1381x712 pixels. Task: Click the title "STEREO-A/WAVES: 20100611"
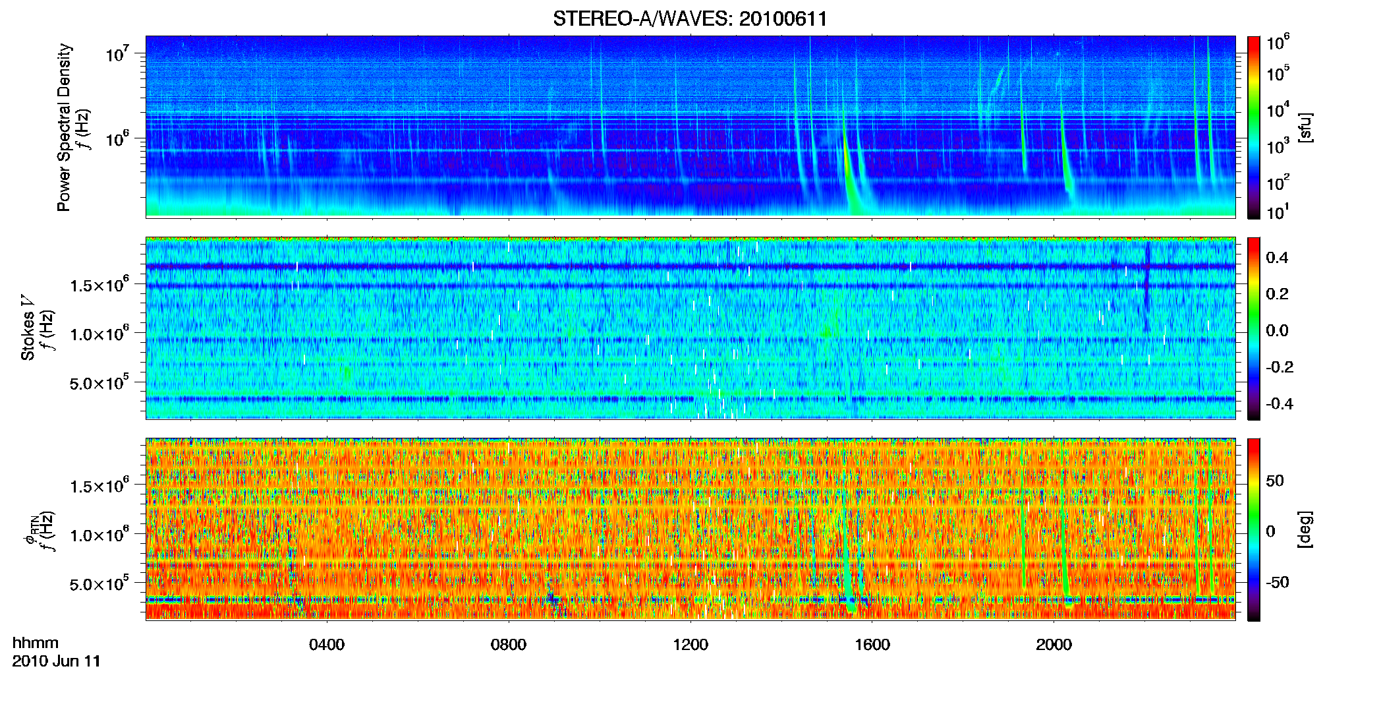coord(690,18)
